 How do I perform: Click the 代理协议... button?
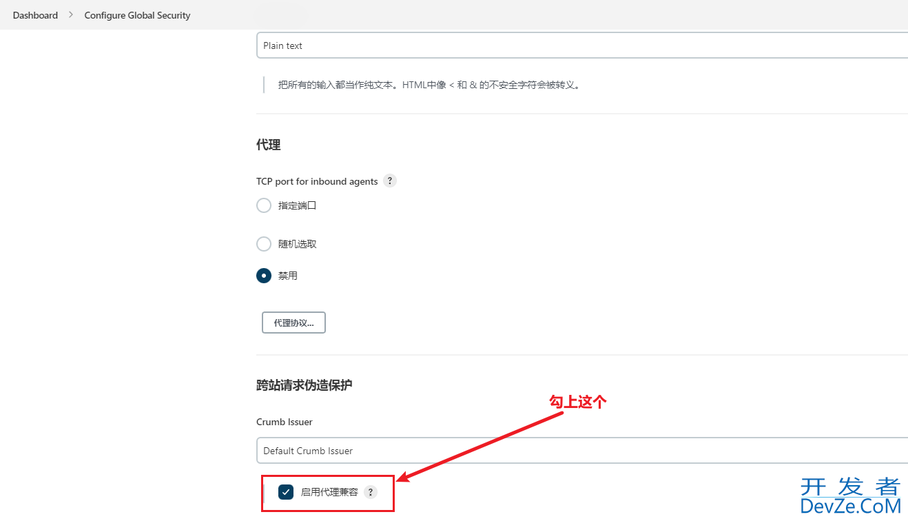(293, 323)
